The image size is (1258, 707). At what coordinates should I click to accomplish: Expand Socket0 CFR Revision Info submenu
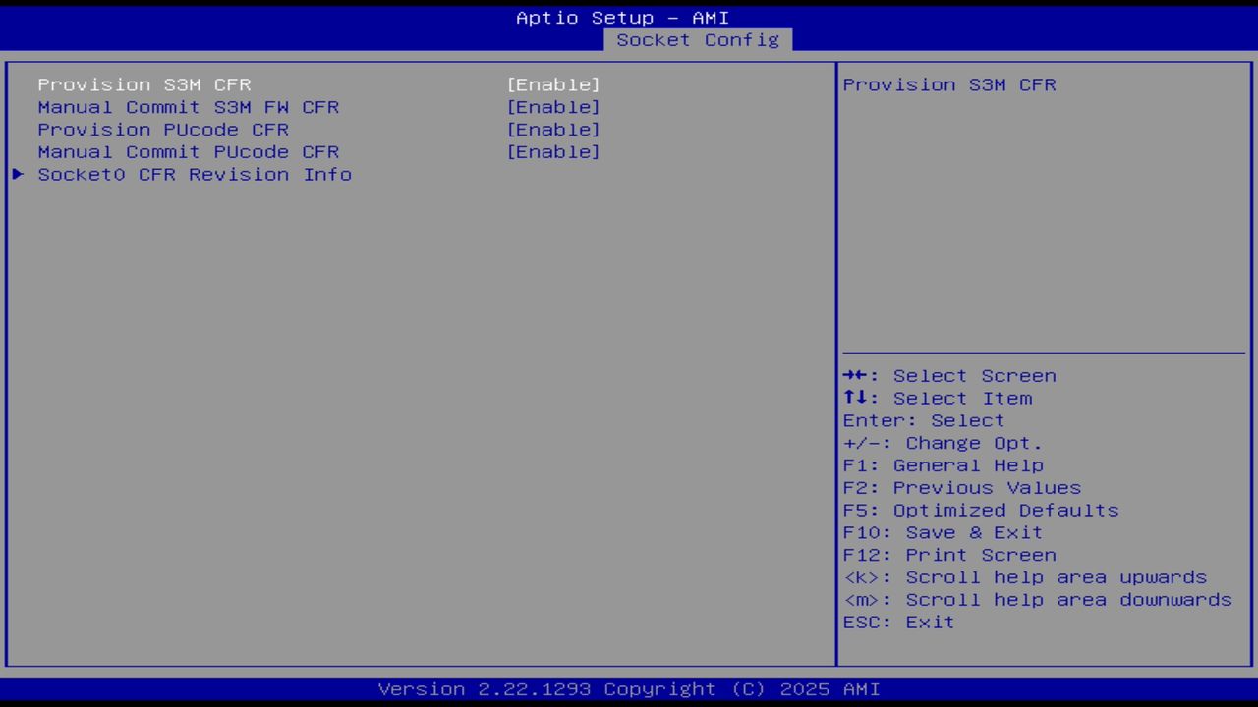(x=195, y=174)
